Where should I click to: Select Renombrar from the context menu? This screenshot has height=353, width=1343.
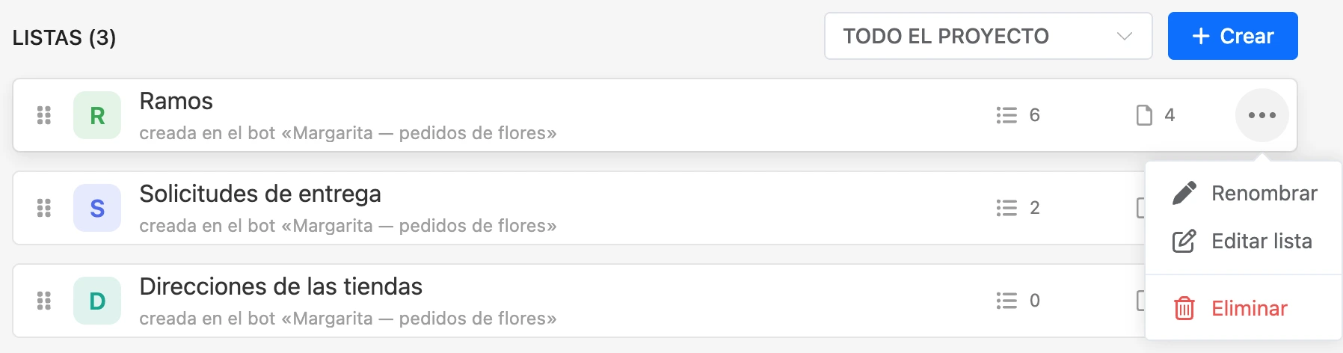pos(1244,193)
